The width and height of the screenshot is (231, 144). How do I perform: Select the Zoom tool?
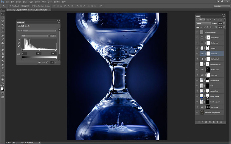coord(3,83)
